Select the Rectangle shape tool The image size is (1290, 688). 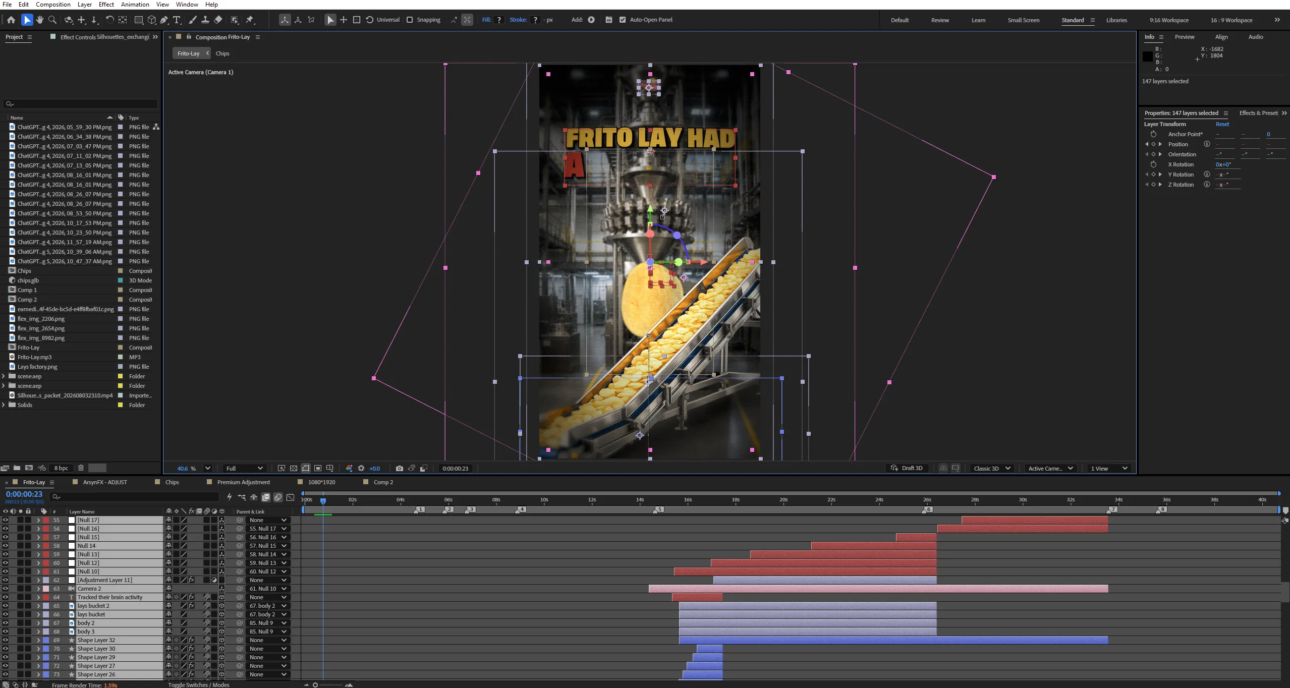pyautogui.click(x=139, y=20)
